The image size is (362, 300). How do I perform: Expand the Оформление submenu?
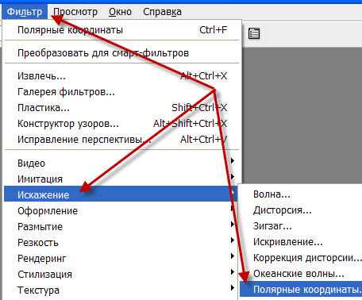tap(121, 211)
